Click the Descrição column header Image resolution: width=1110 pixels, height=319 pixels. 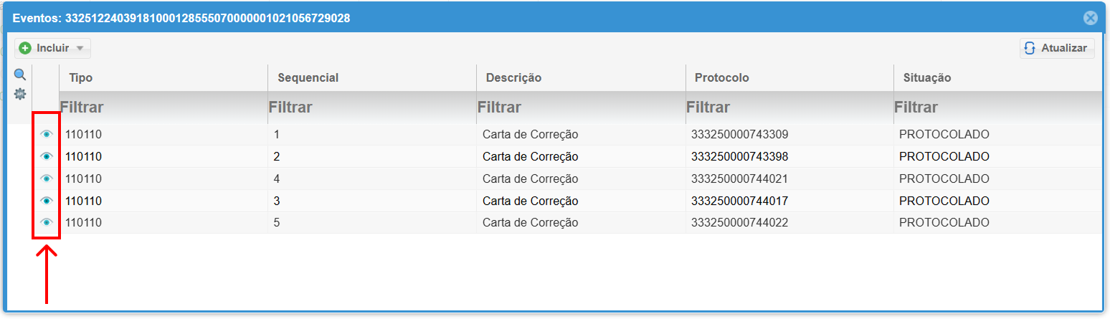pyautogui.click(x=513, y=77)
